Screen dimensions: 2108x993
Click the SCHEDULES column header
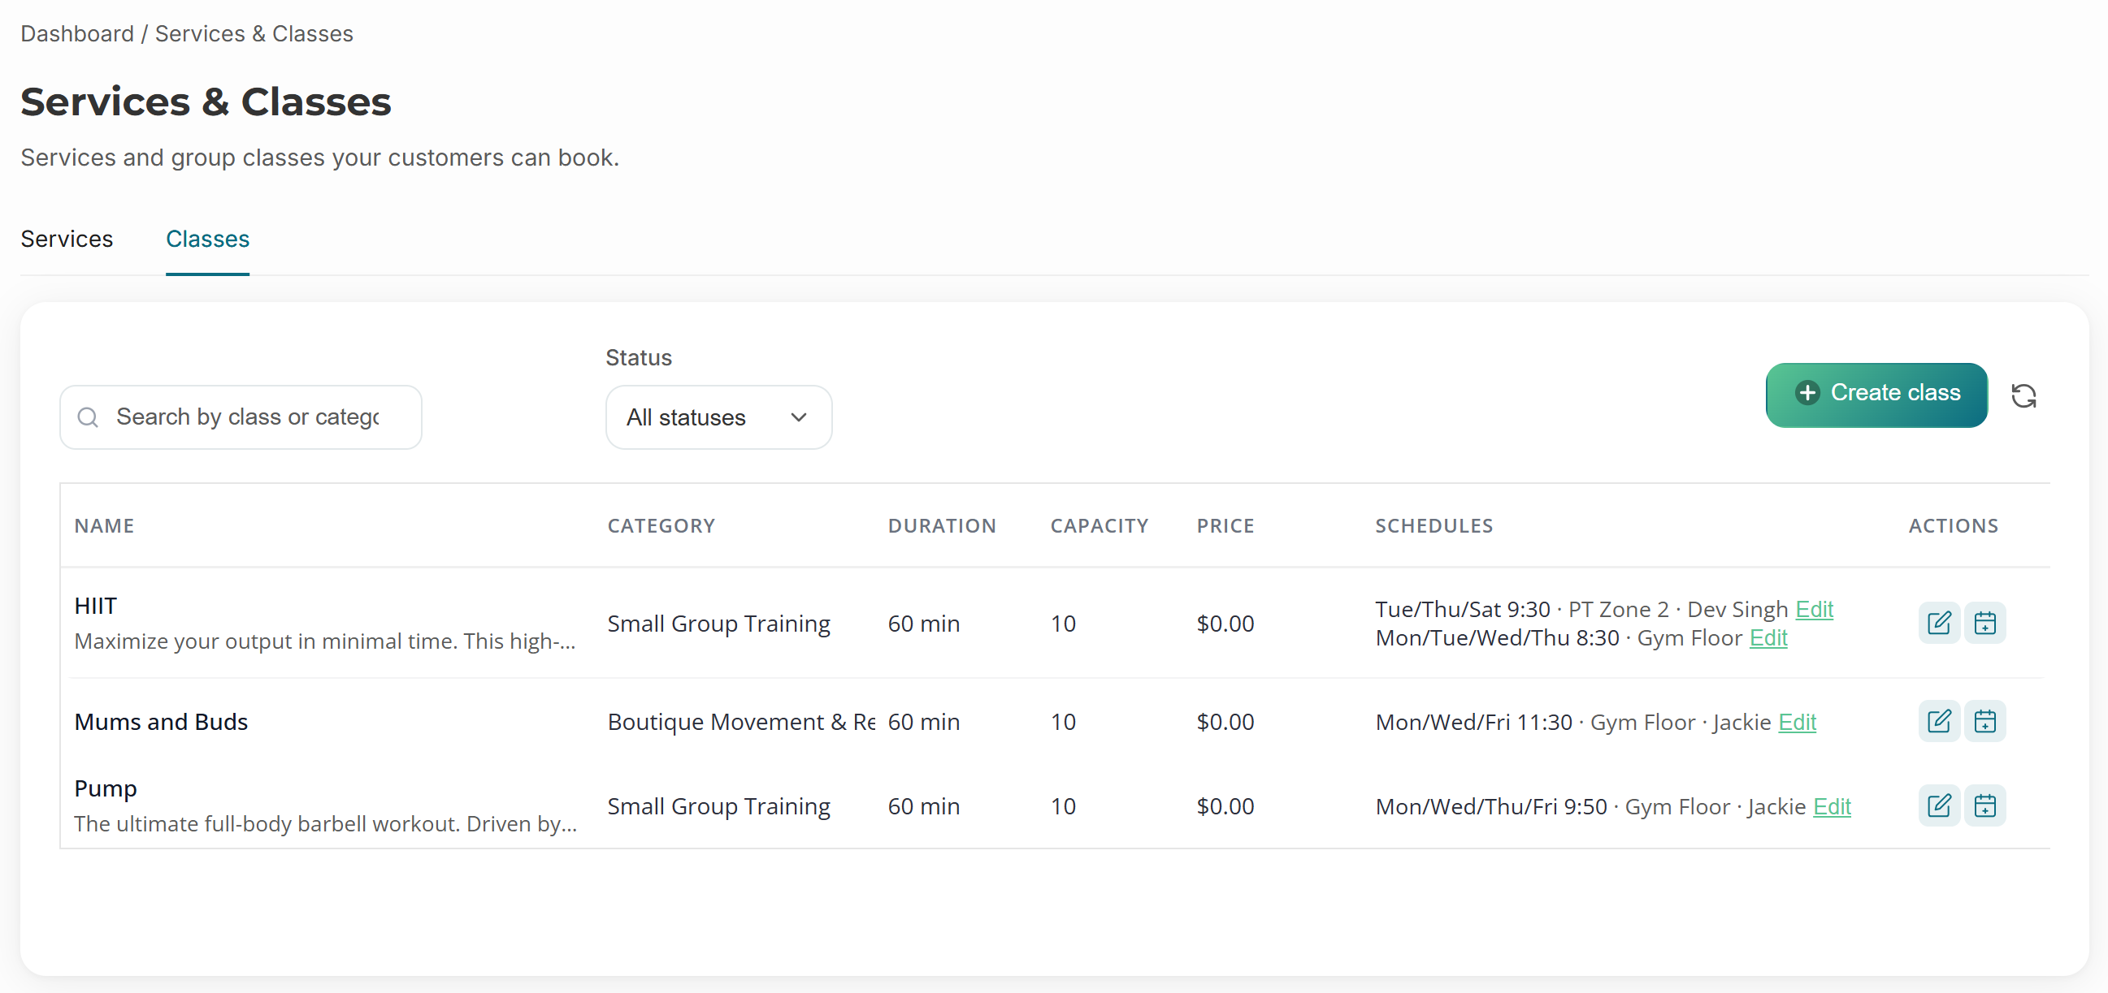1434,525
